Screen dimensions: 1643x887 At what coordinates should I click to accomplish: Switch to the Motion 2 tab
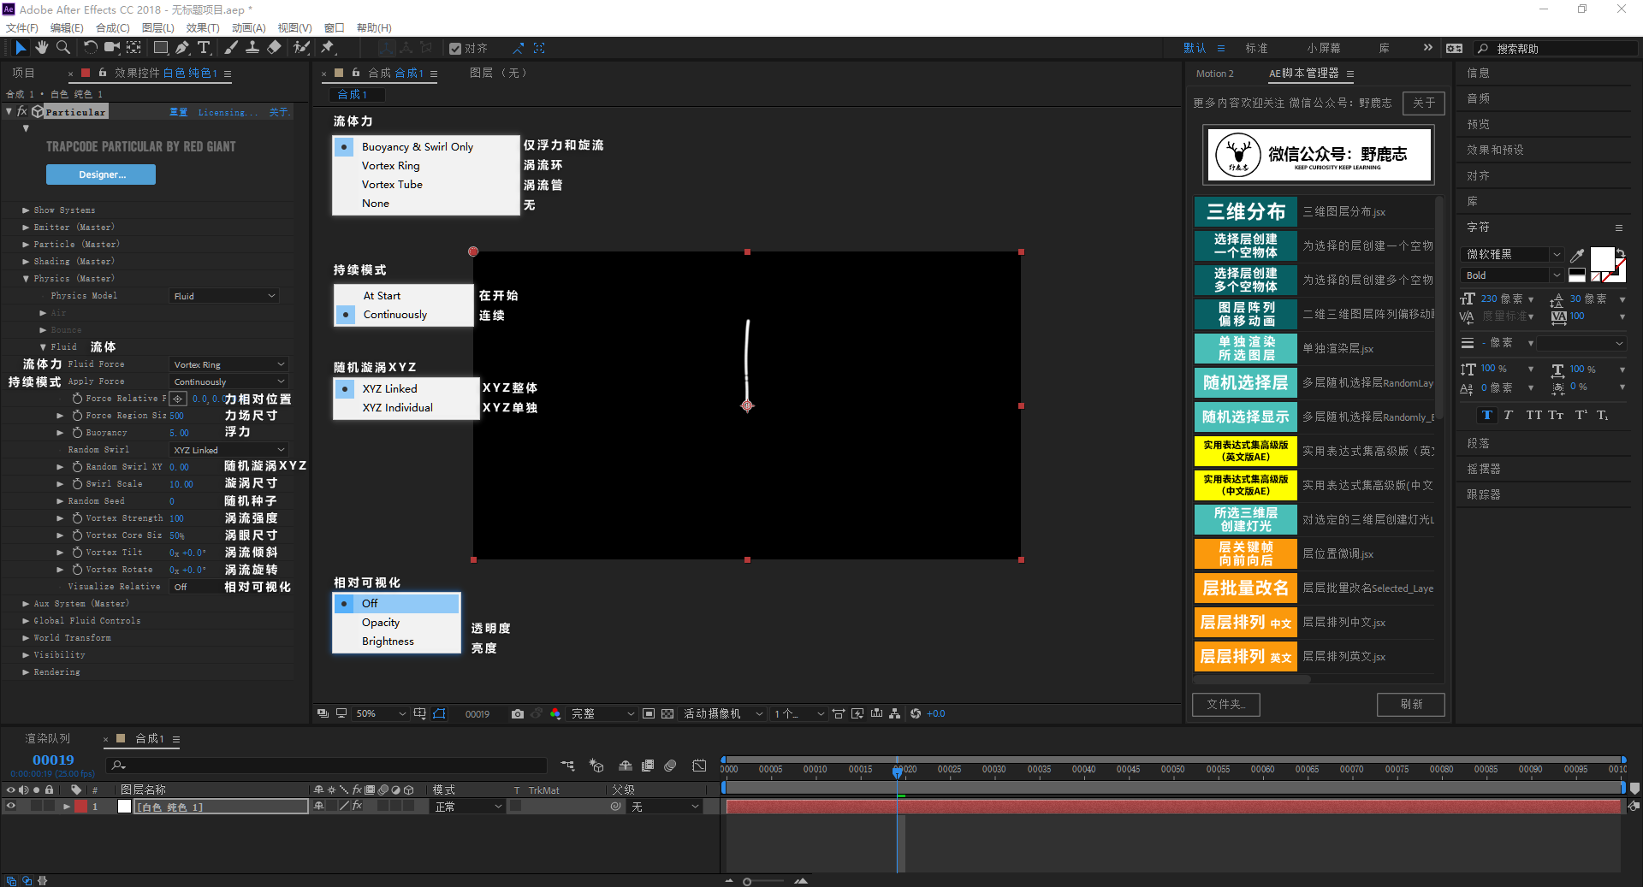[x=1214, y=74]
